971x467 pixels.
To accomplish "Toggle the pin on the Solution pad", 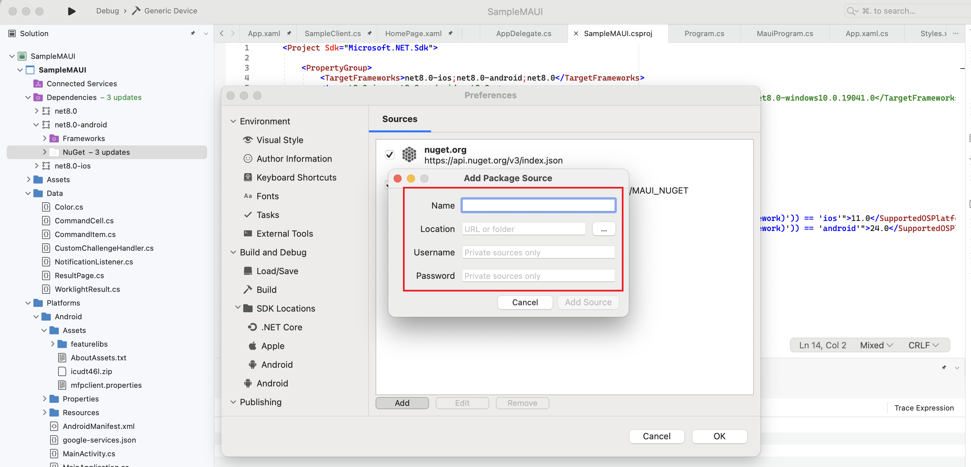I will [x=192, y=33].
